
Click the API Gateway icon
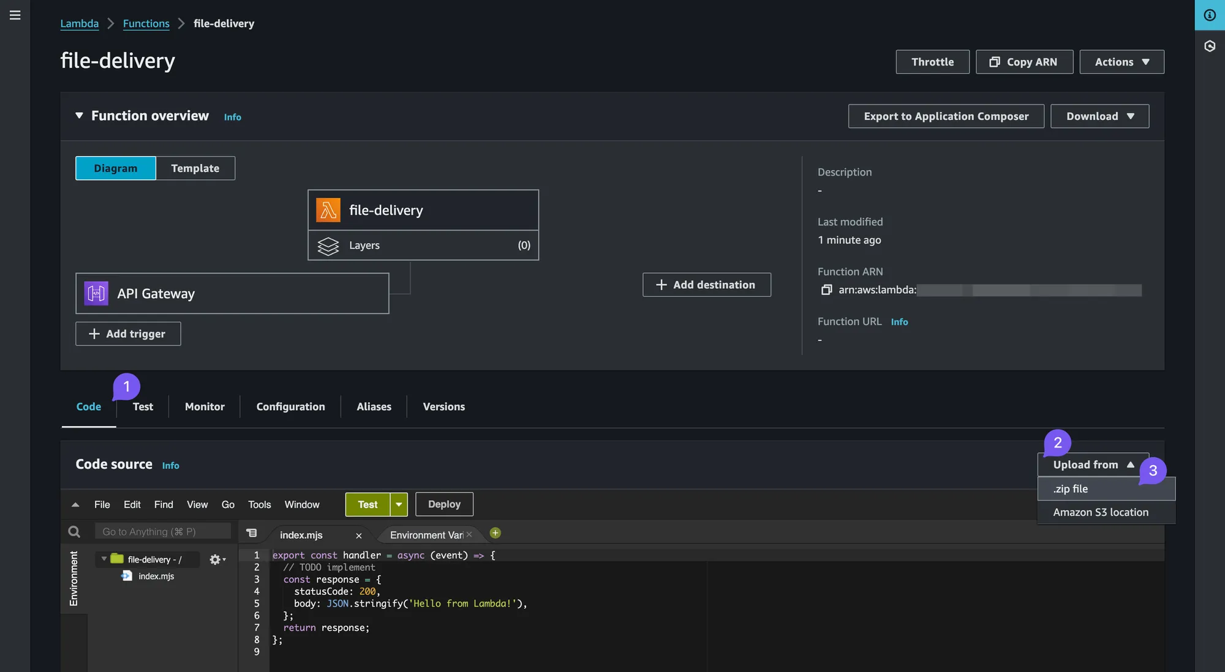coord(96,293)
